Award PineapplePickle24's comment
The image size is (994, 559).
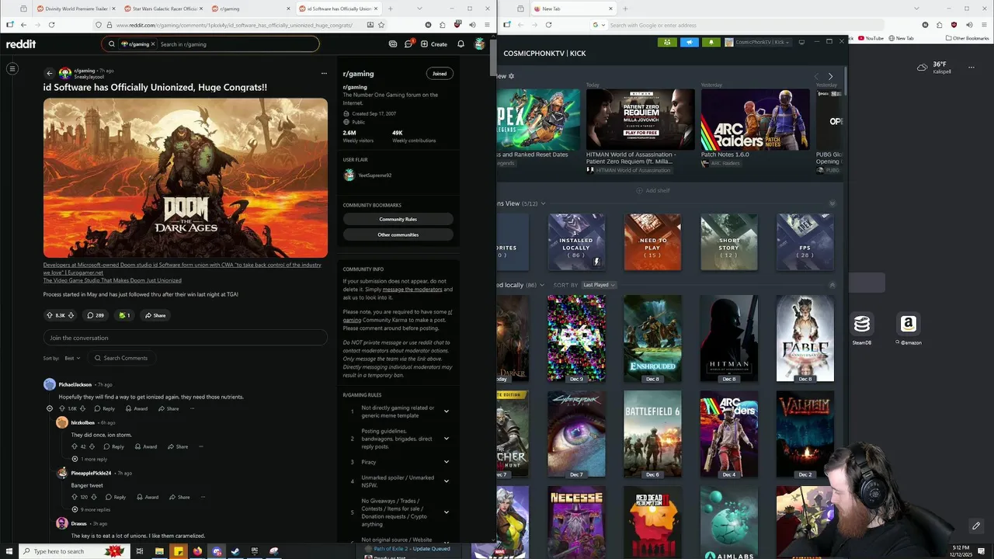[148, 497]
